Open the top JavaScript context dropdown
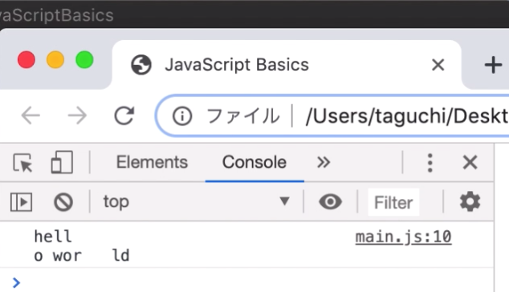Screen dimensions: 509x292 tap(197, 202)
